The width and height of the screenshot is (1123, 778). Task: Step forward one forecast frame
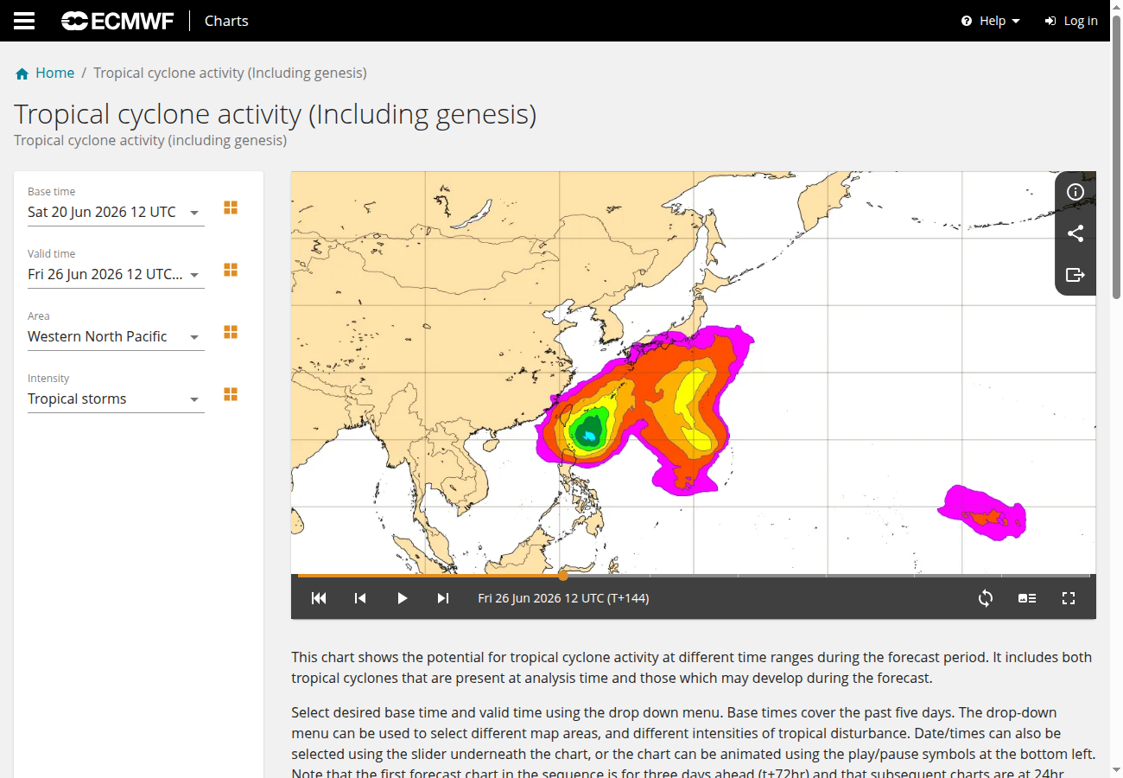click(x=443, y=598)
